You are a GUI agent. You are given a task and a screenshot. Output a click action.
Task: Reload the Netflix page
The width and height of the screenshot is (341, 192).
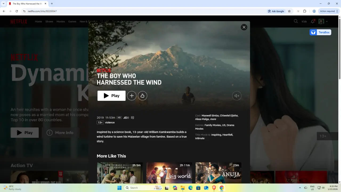[17, 11]
